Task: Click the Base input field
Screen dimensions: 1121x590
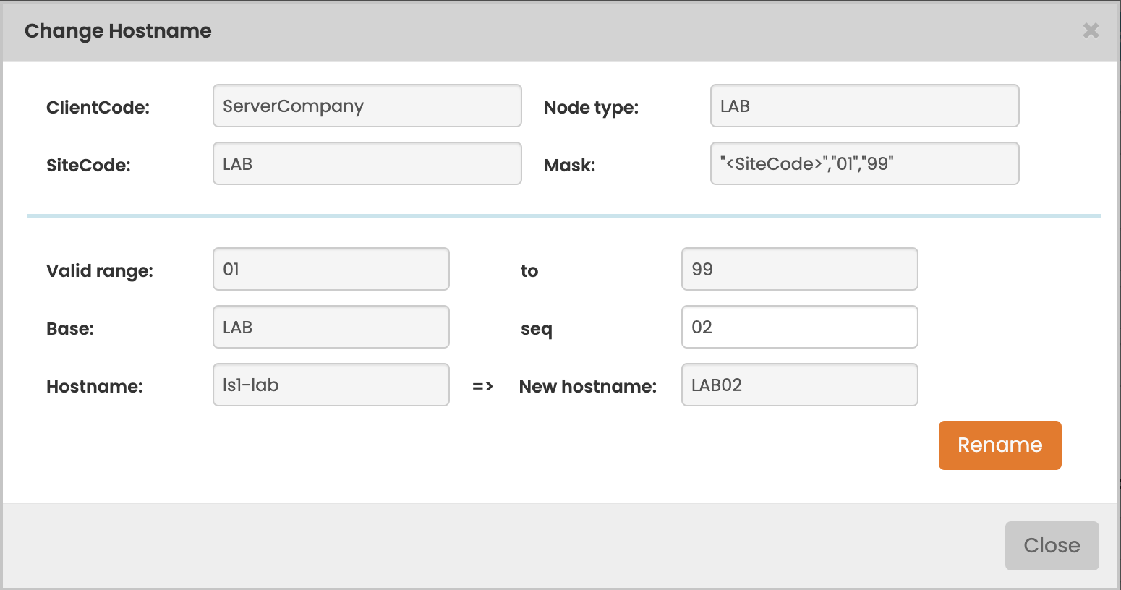Action: (331, 328)
